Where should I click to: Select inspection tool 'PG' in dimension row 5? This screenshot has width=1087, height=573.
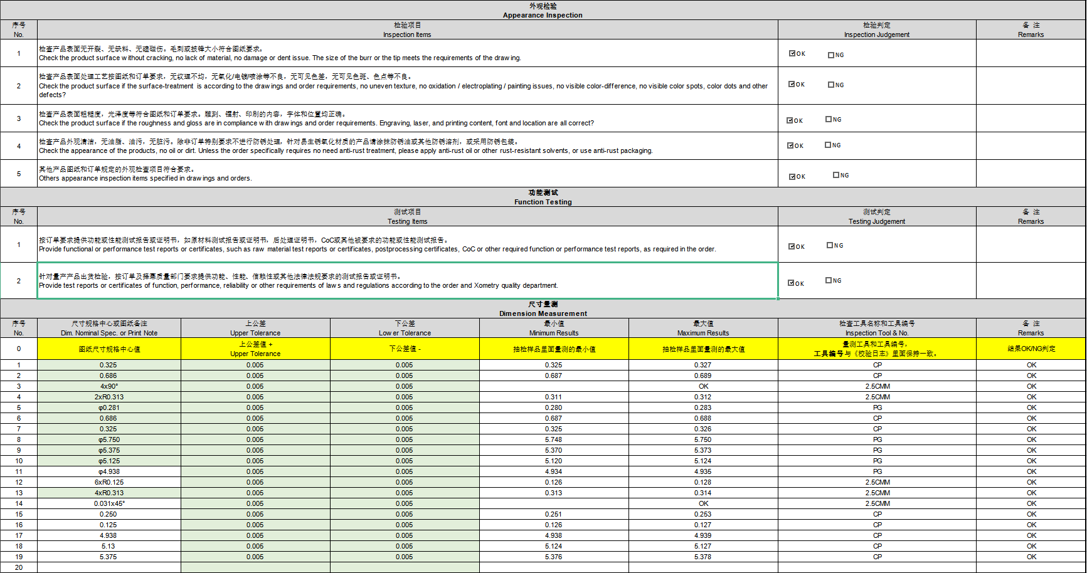pyautogui.click(x=877, y=407)
